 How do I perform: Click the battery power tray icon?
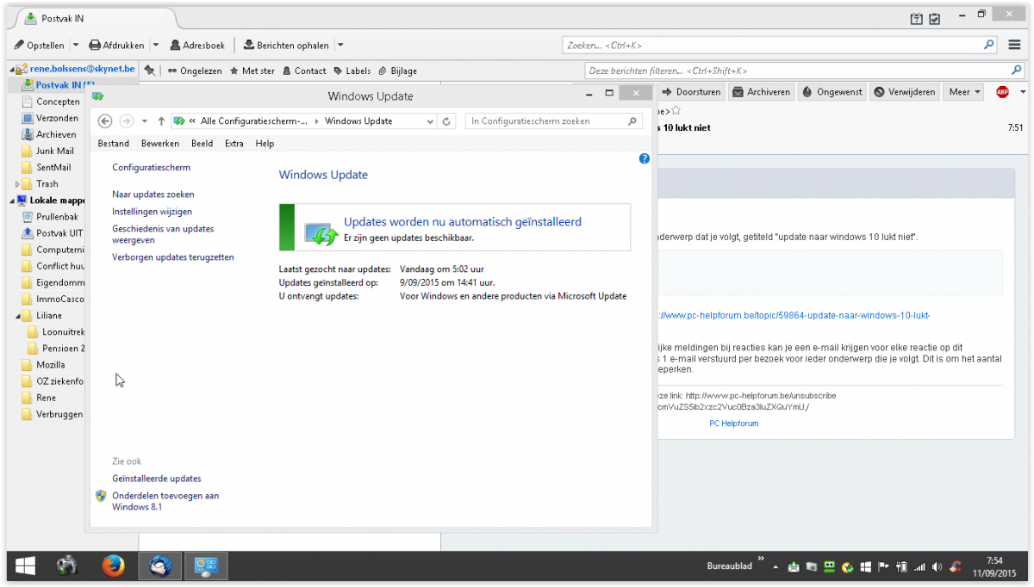tap(901, 566)
